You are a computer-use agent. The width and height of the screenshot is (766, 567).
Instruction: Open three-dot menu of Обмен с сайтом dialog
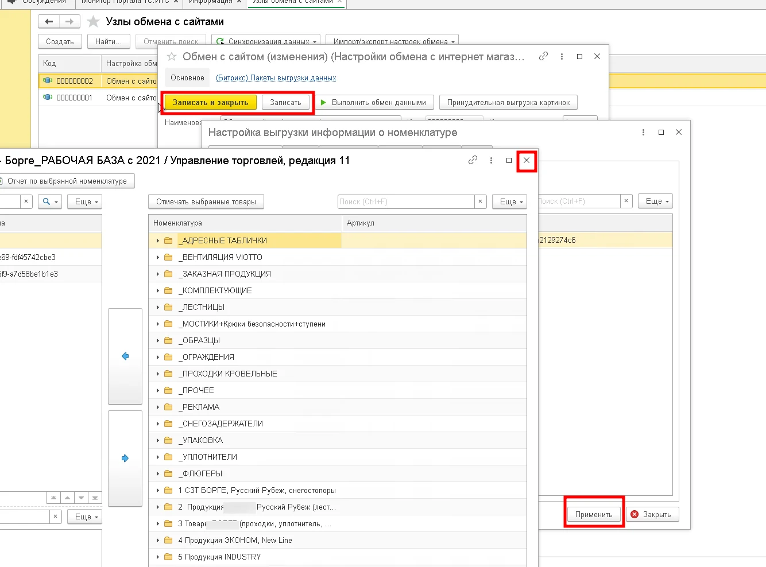562,56
